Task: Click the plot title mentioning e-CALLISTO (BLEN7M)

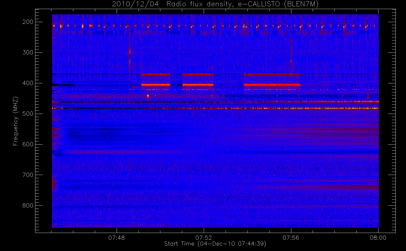Action: click(x=215, y=4)
